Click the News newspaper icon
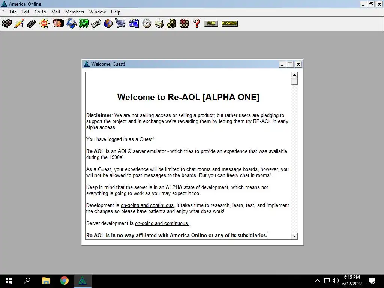 (96, 24)
